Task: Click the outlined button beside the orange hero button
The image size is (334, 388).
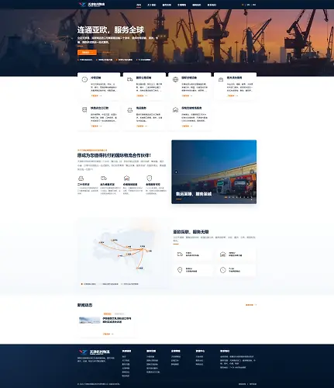Action: 108,52
